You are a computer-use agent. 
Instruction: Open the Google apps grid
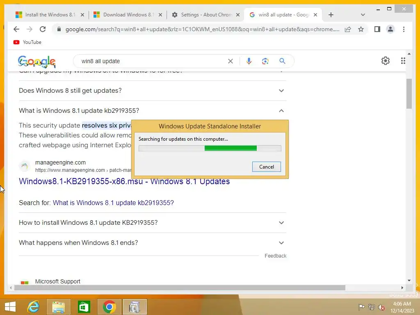403,61
